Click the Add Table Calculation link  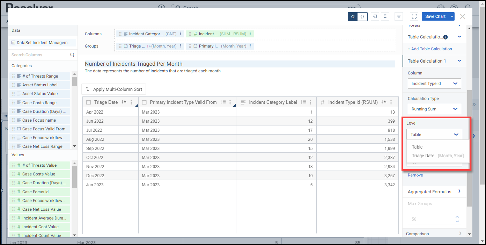point(430,49)
